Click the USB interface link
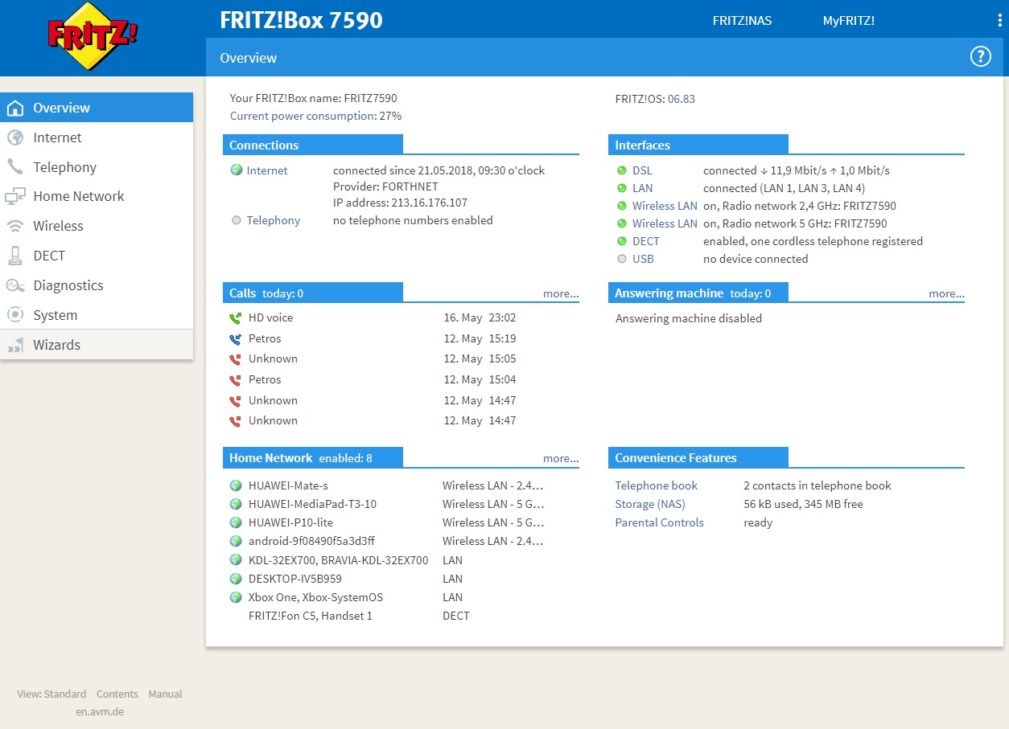 [x=643, y=259]
